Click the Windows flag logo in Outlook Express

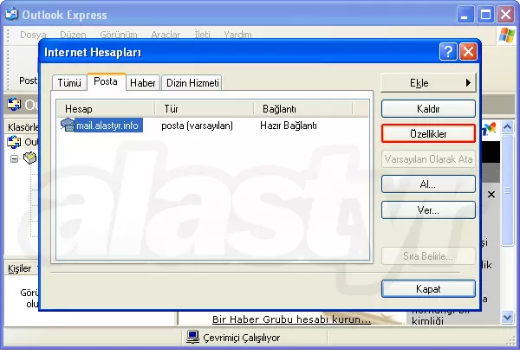click(506, 35)
